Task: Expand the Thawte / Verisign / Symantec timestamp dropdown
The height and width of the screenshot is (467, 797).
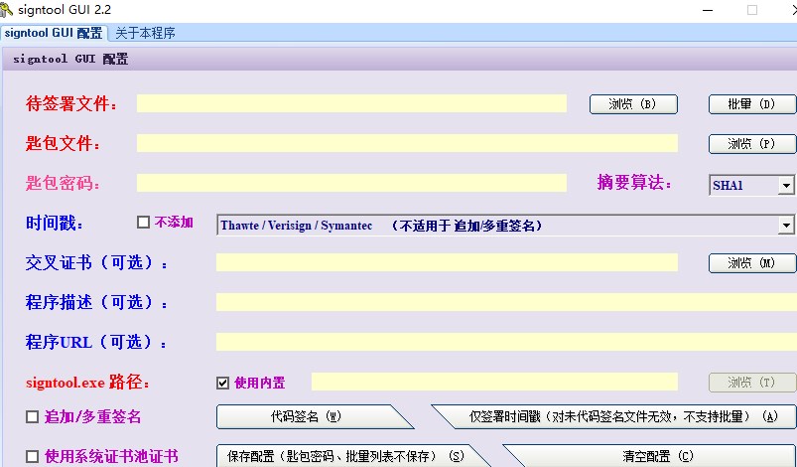Action: pos(786,225)
